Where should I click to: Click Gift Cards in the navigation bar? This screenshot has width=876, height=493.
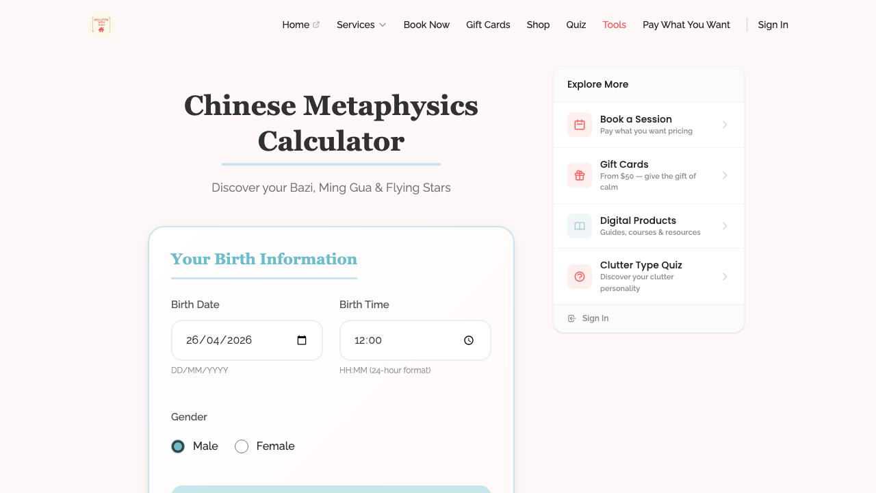488,25
